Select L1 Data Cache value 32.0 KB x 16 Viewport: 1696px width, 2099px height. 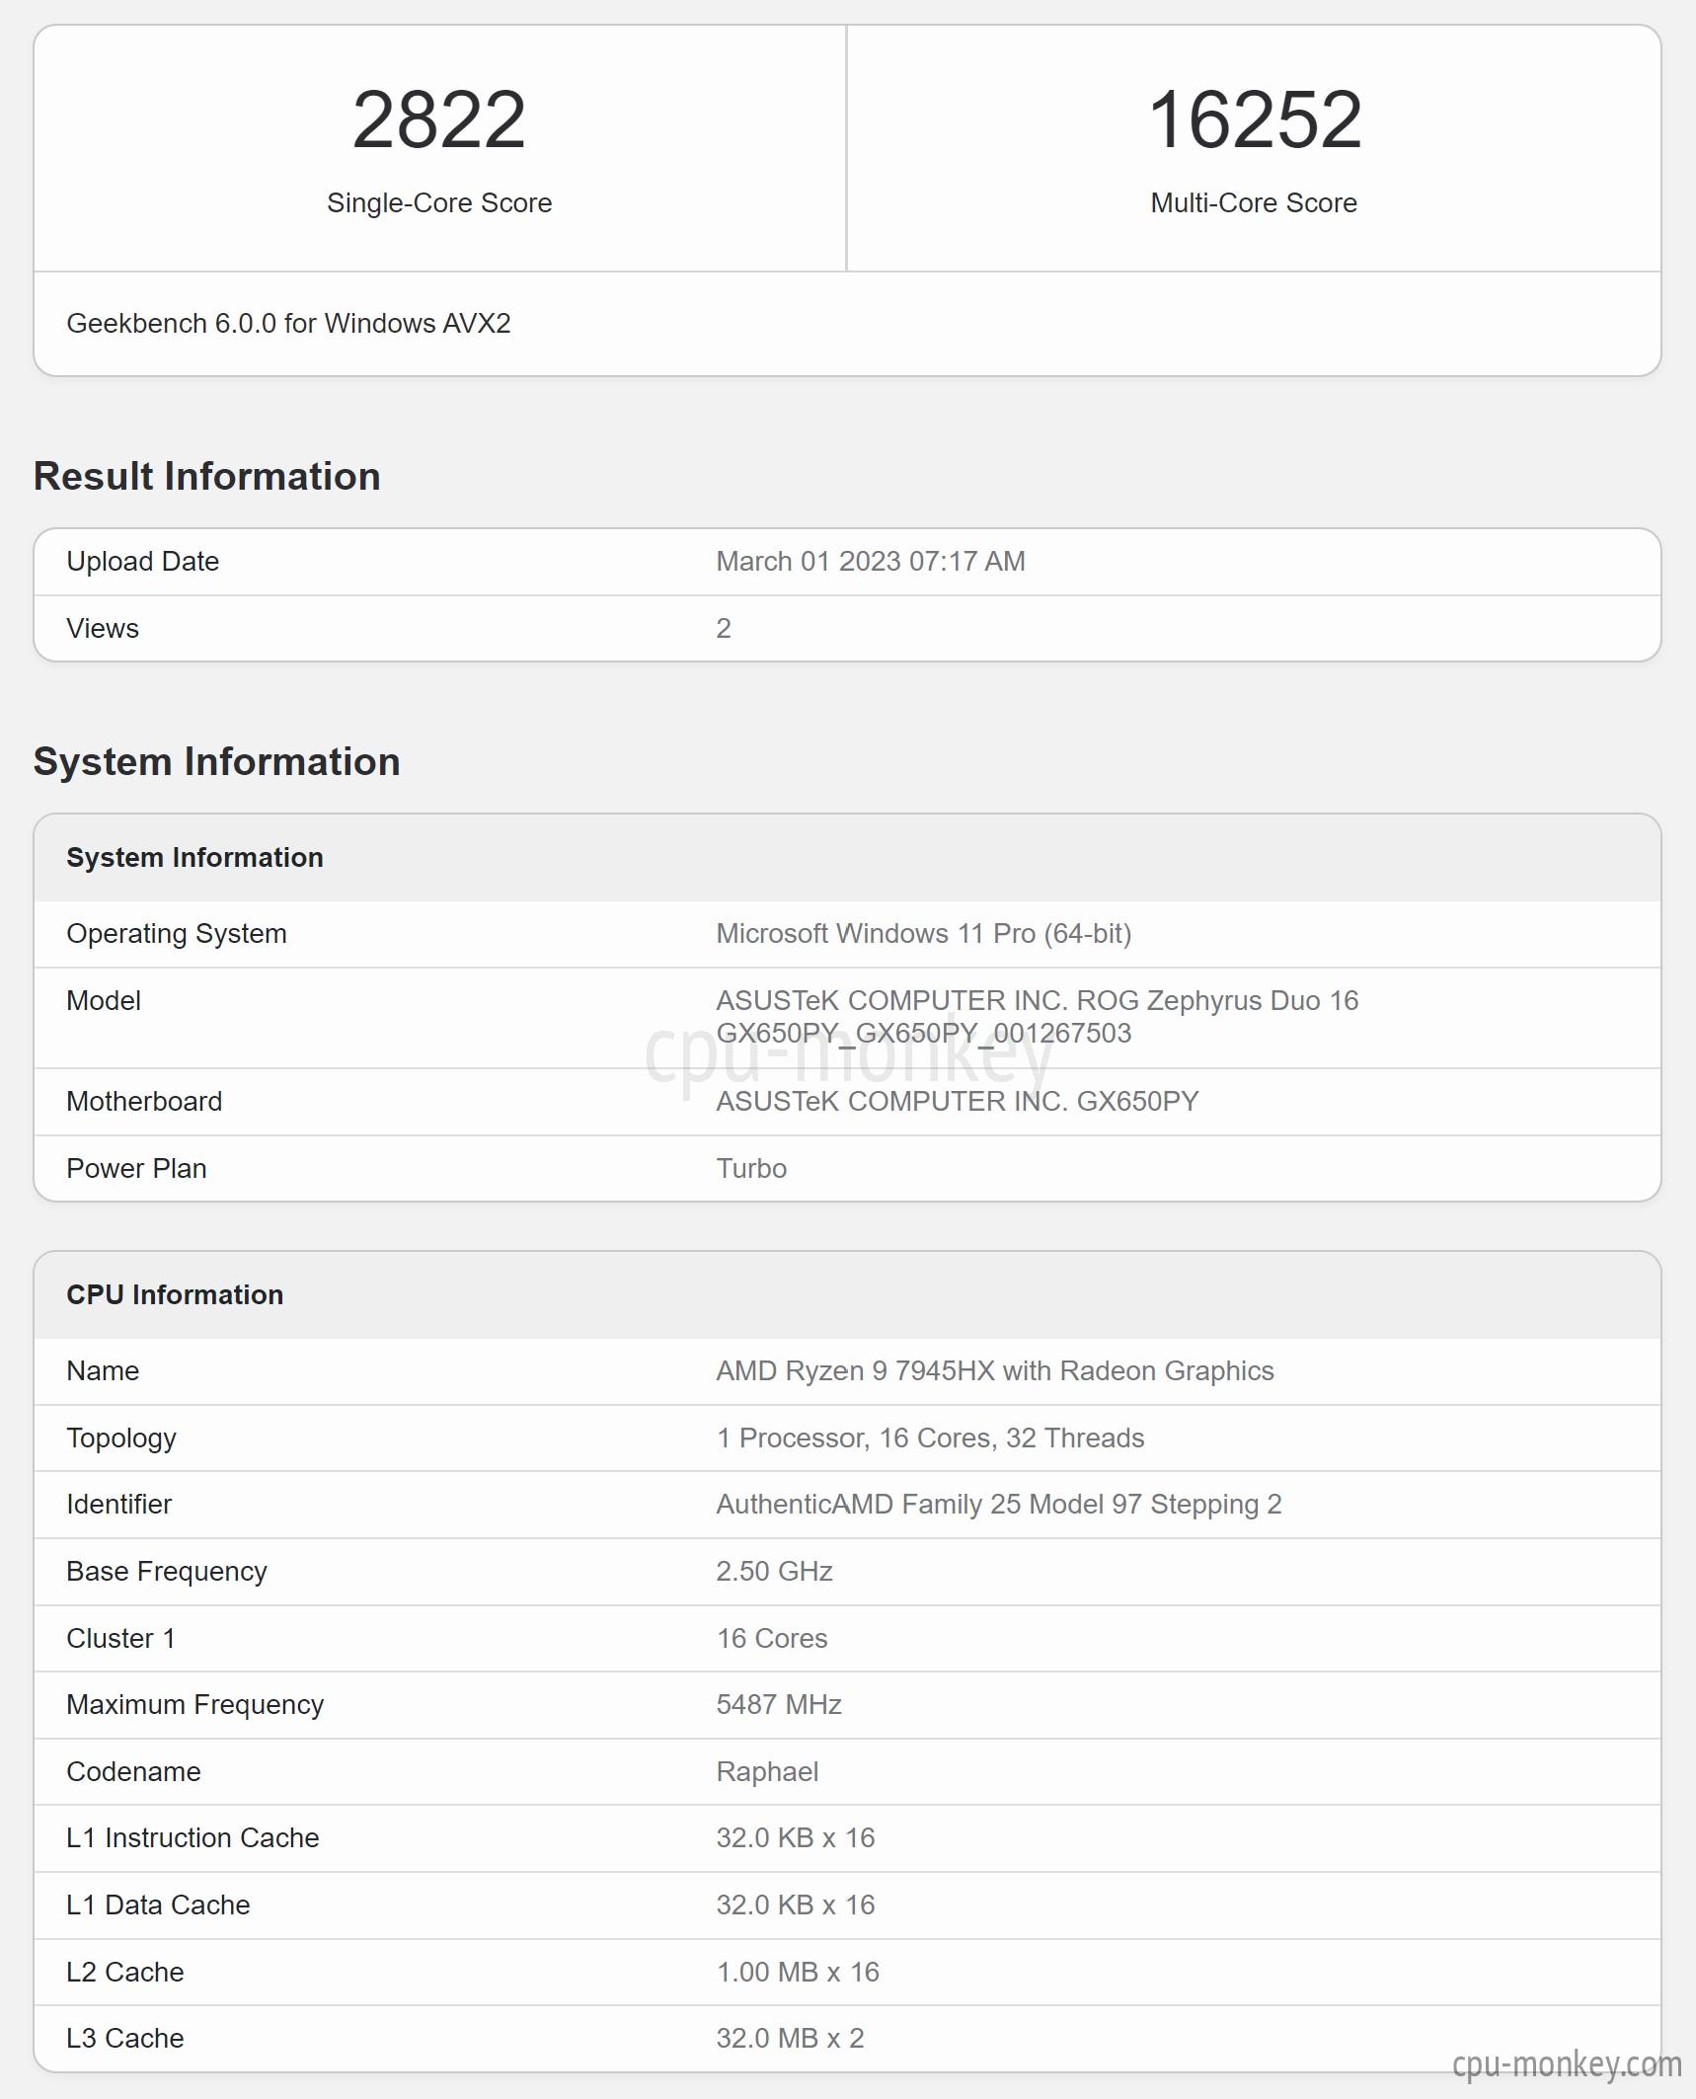[796, 1905]
